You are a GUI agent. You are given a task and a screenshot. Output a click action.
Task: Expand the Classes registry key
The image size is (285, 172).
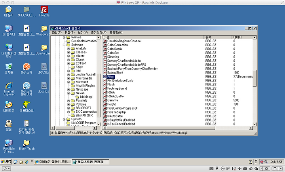(x=68, y=52)
